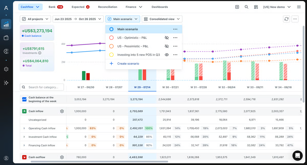
Task: Select week W 31 - 07/28 column header
Action: pos(199,87)
